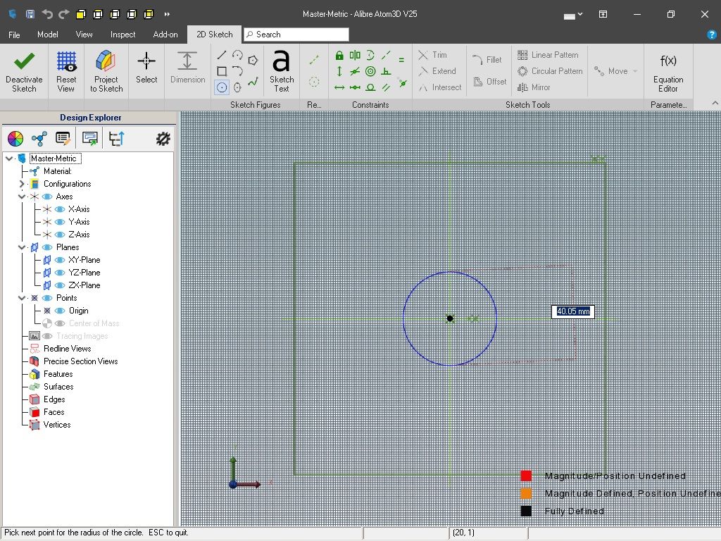Apply the Symmetric constraint
Screen dimensions: 721x541
click(355, 56)
